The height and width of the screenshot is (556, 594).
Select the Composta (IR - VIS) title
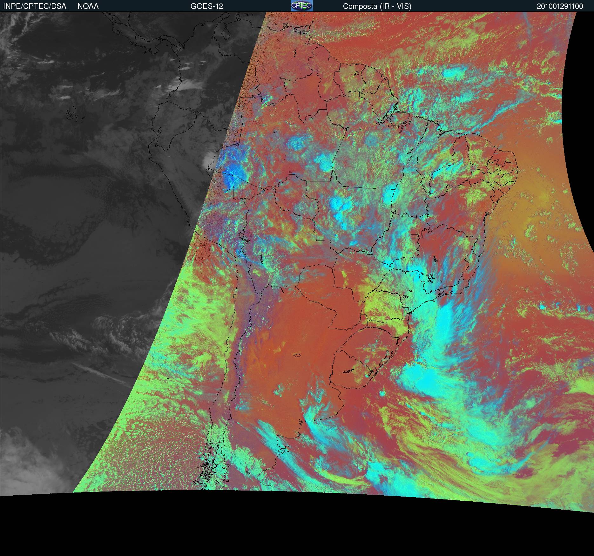pos(377,6)
